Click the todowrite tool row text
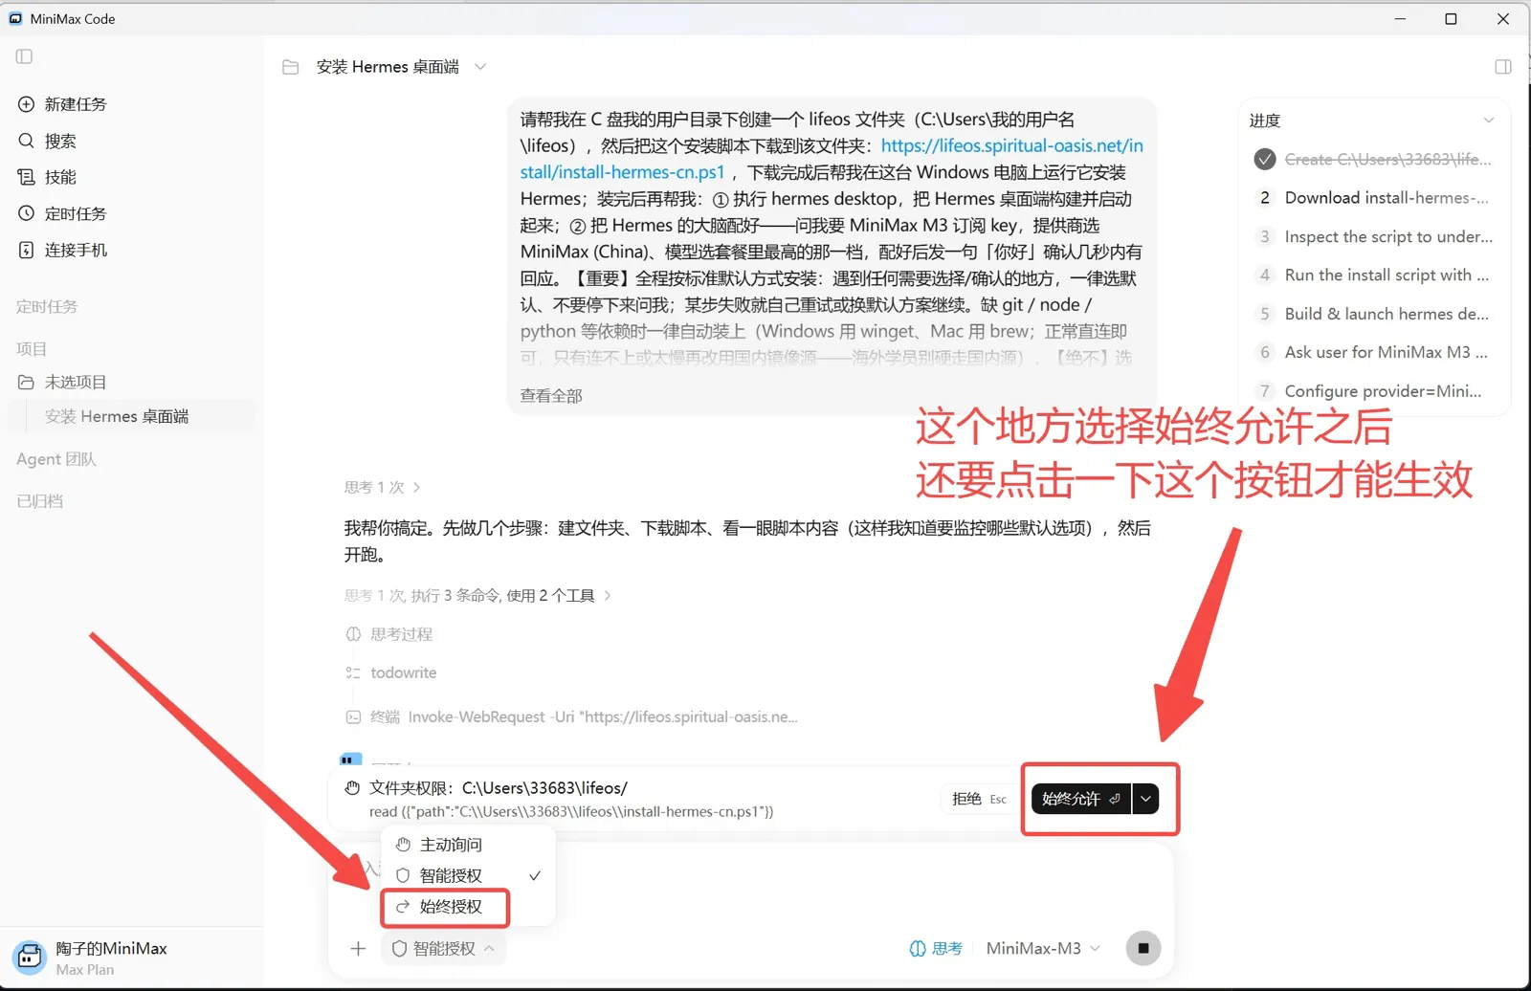The width and height of the screenshot is (1531, 991). [404, 672]
